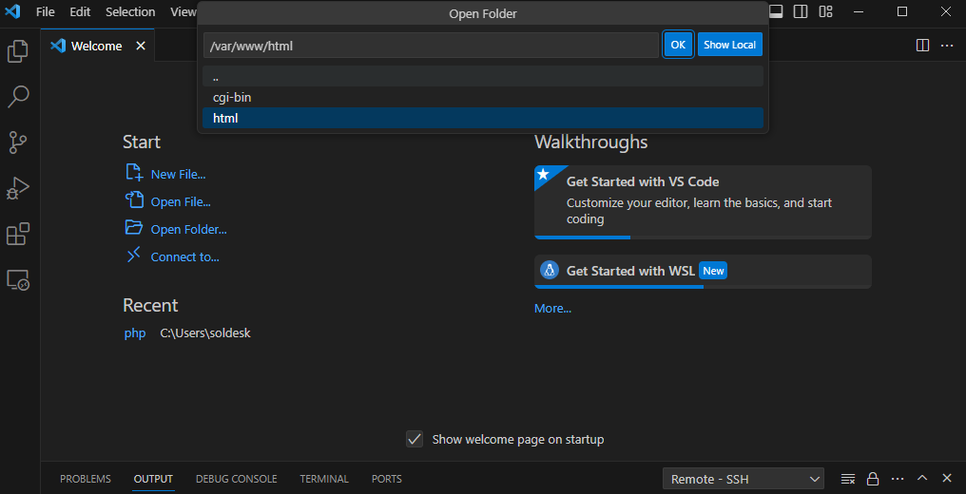Viewport: 966px width, 494px height.
Task: Open the Get Started with VS Code walkthrough
Action: [x=703, y=202]
